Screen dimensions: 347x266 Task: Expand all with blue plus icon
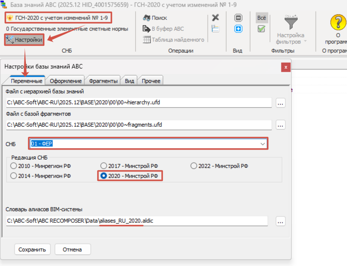[x=238, y=29]
